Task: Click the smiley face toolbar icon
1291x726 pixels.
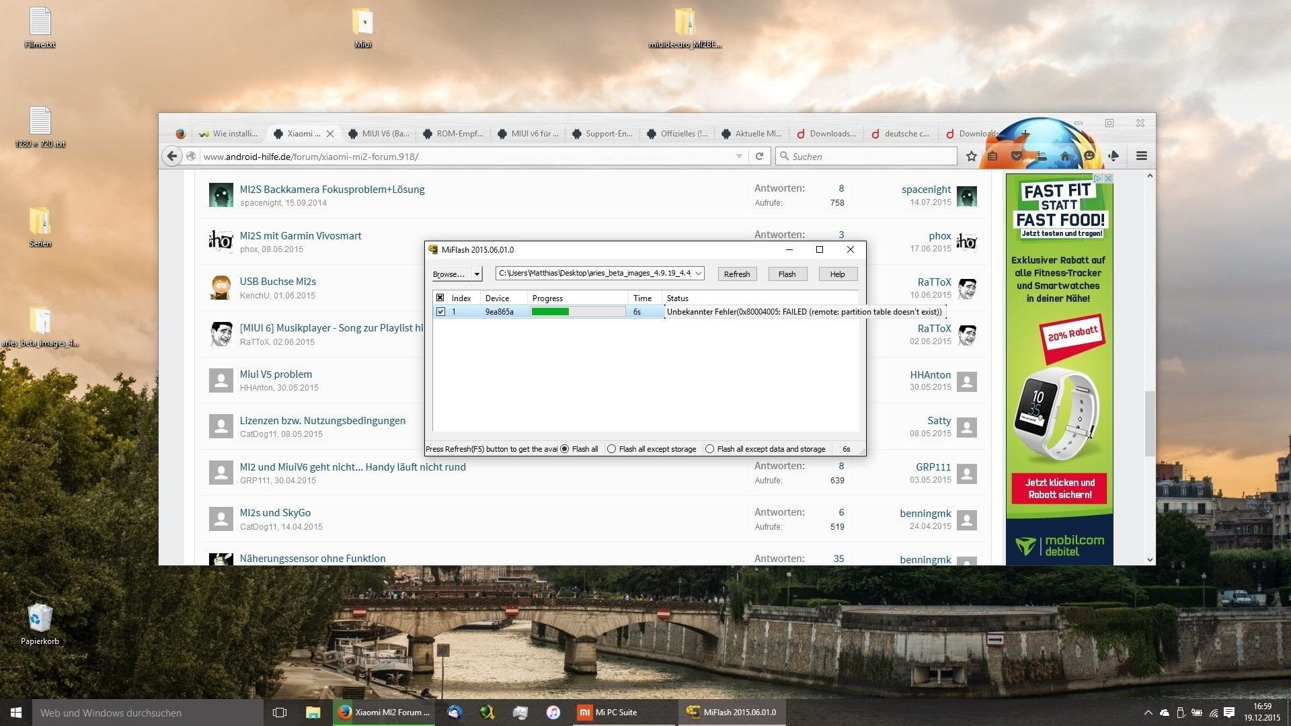Action: [1089, 156]
